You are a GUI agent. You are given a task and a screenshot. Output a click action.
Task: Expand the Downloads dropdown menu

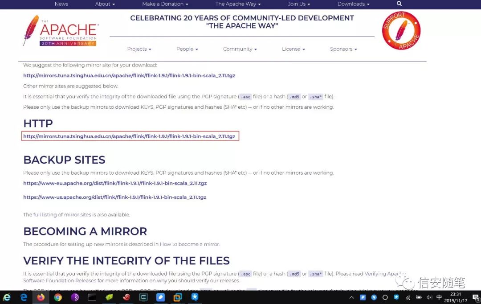tap(353, 4)
